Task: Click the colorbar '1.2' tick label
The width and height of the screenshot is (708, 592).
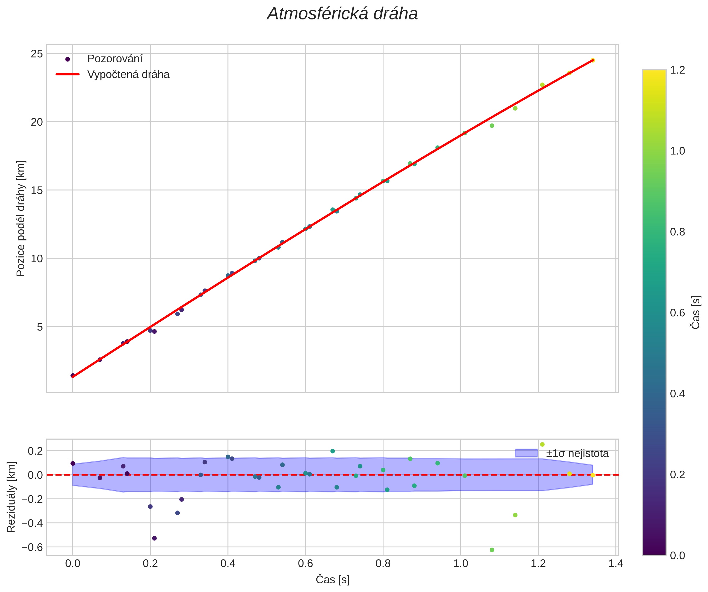Action: 677,70
